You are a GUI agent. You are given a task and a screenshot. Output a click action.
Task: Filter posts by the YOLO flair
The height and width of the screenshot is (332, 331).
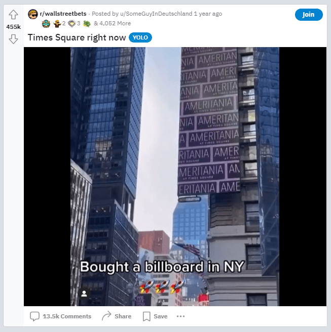[140, 37]
